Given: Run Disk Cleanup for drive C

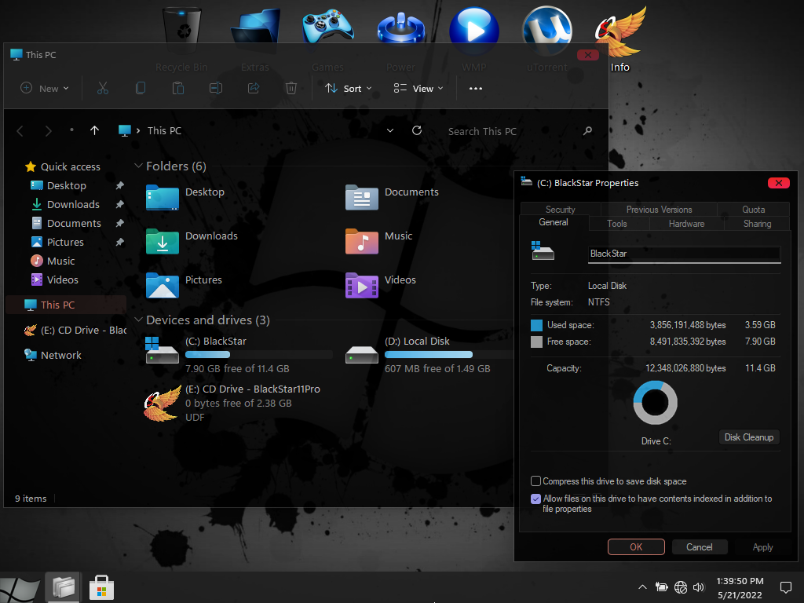Looking at the screenshot, I should (748, 437).
